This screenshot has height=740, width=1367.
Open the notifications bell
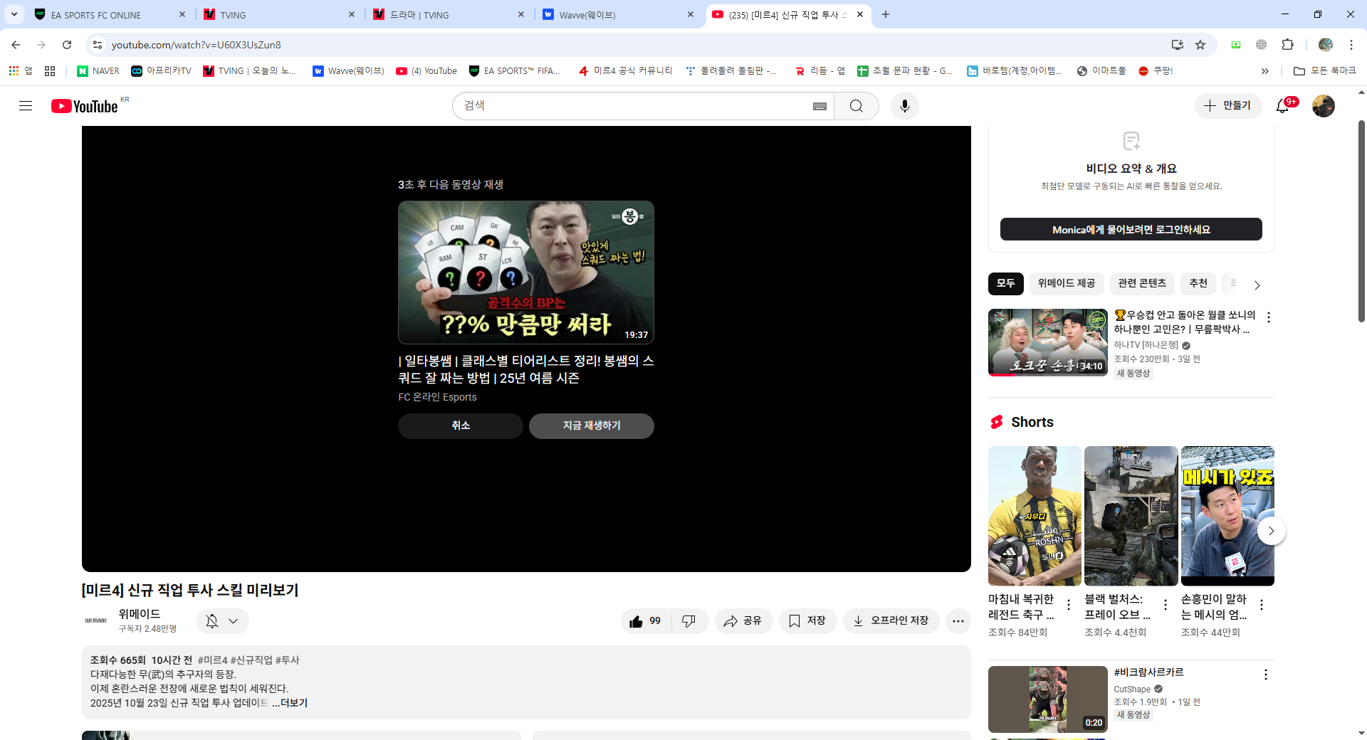point(1282,106)
